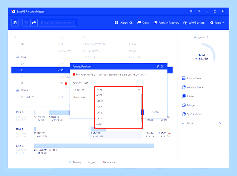Click the EaseUS Partition Master logo icon

(x=13, y=11)
